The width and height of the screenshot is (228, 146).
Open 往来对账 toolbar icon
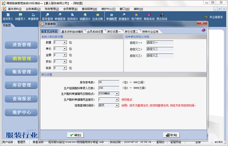(98, 17)
